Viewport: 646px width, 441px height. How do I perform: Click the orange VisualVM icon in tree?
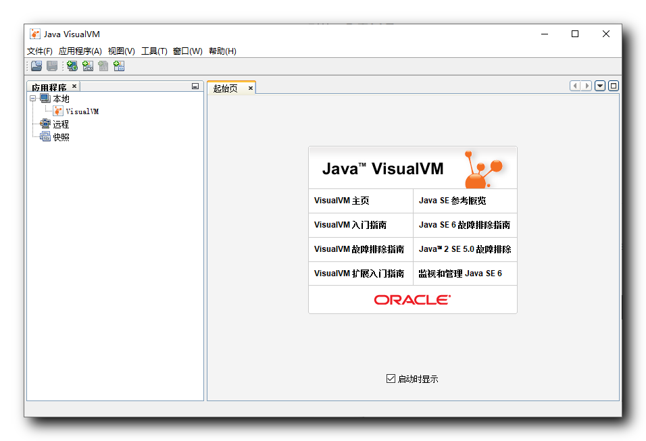click(x=58, y=111)
